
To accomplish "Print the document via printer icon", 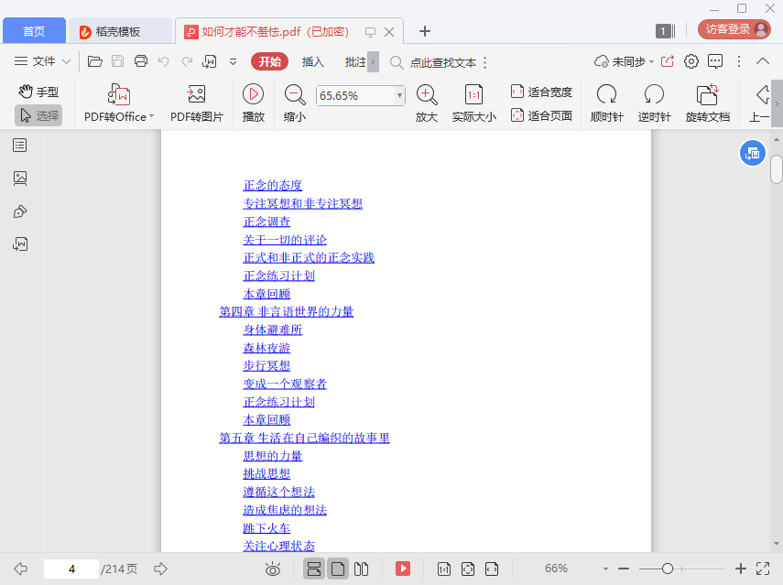I will click(141, 61).
